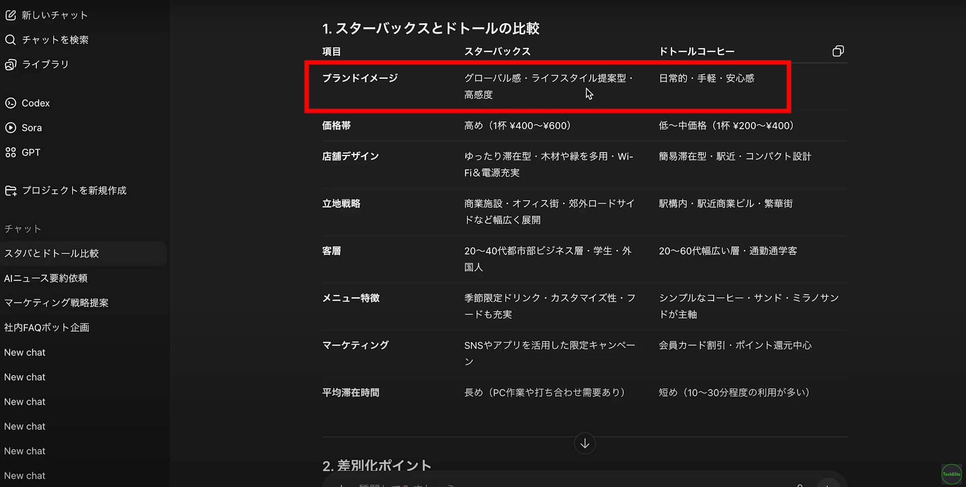Go to the 社内FAQボット企画 chat

pyautogui.click(x=46, y=328)
